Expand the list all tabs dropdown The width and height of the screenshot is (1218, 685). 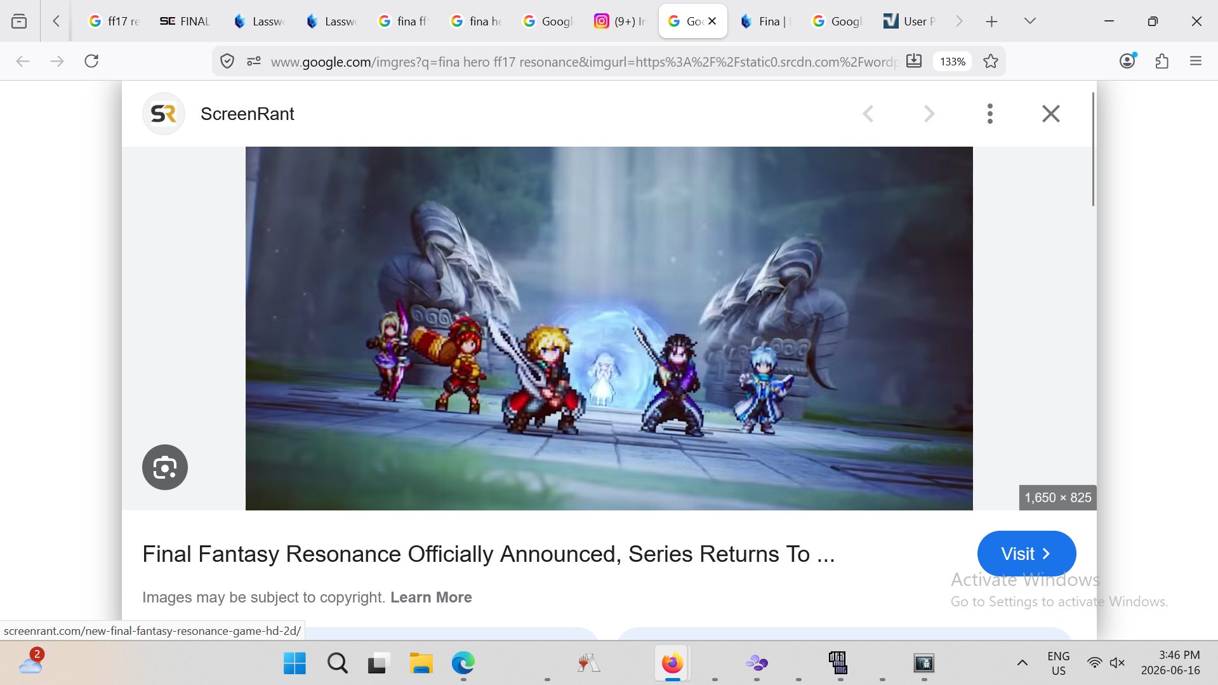coord(1030,21)
